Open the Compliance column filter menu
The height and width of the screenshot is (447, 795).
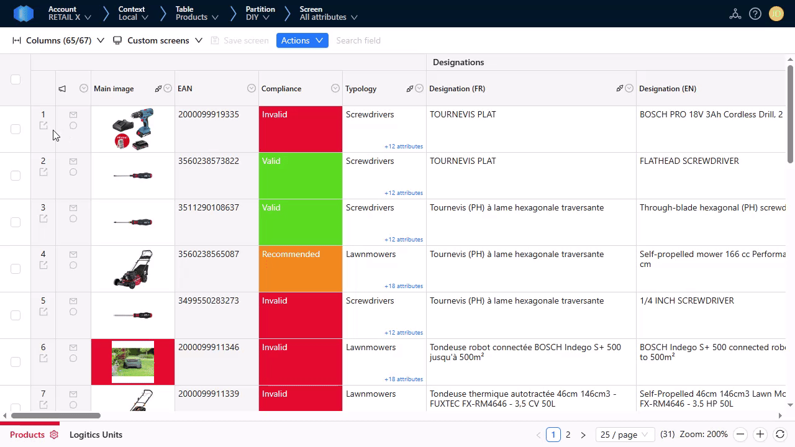pyautogui.click(x=335, y=89)
